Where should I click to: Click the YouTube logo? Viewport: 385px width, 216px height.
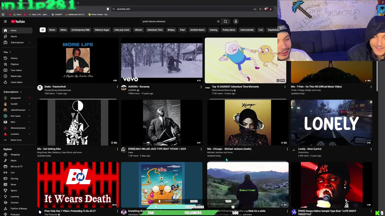18,22
